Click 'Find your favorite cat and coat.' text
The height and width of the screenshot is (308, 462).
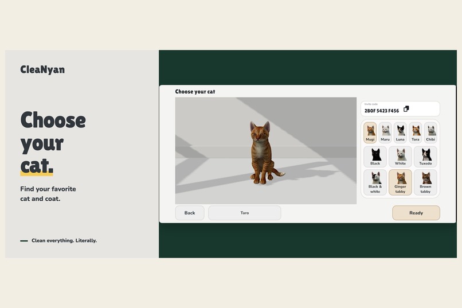coord(48,194)
